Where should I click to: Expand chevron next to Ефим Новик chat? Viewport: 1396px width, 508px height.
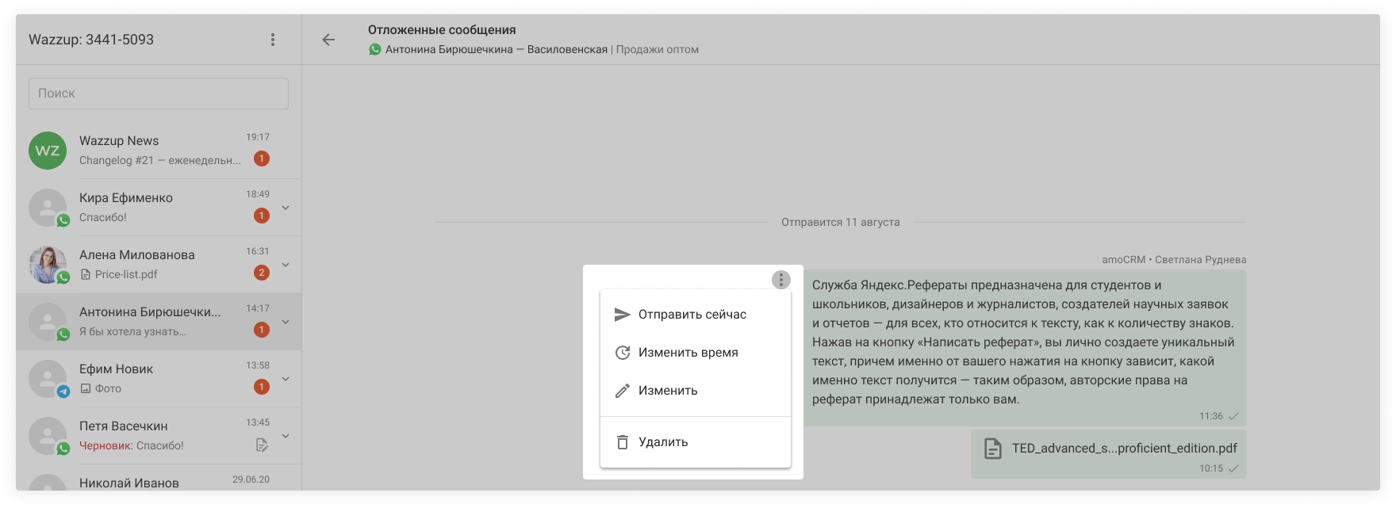pyautogui.click(x=286, y=379)
